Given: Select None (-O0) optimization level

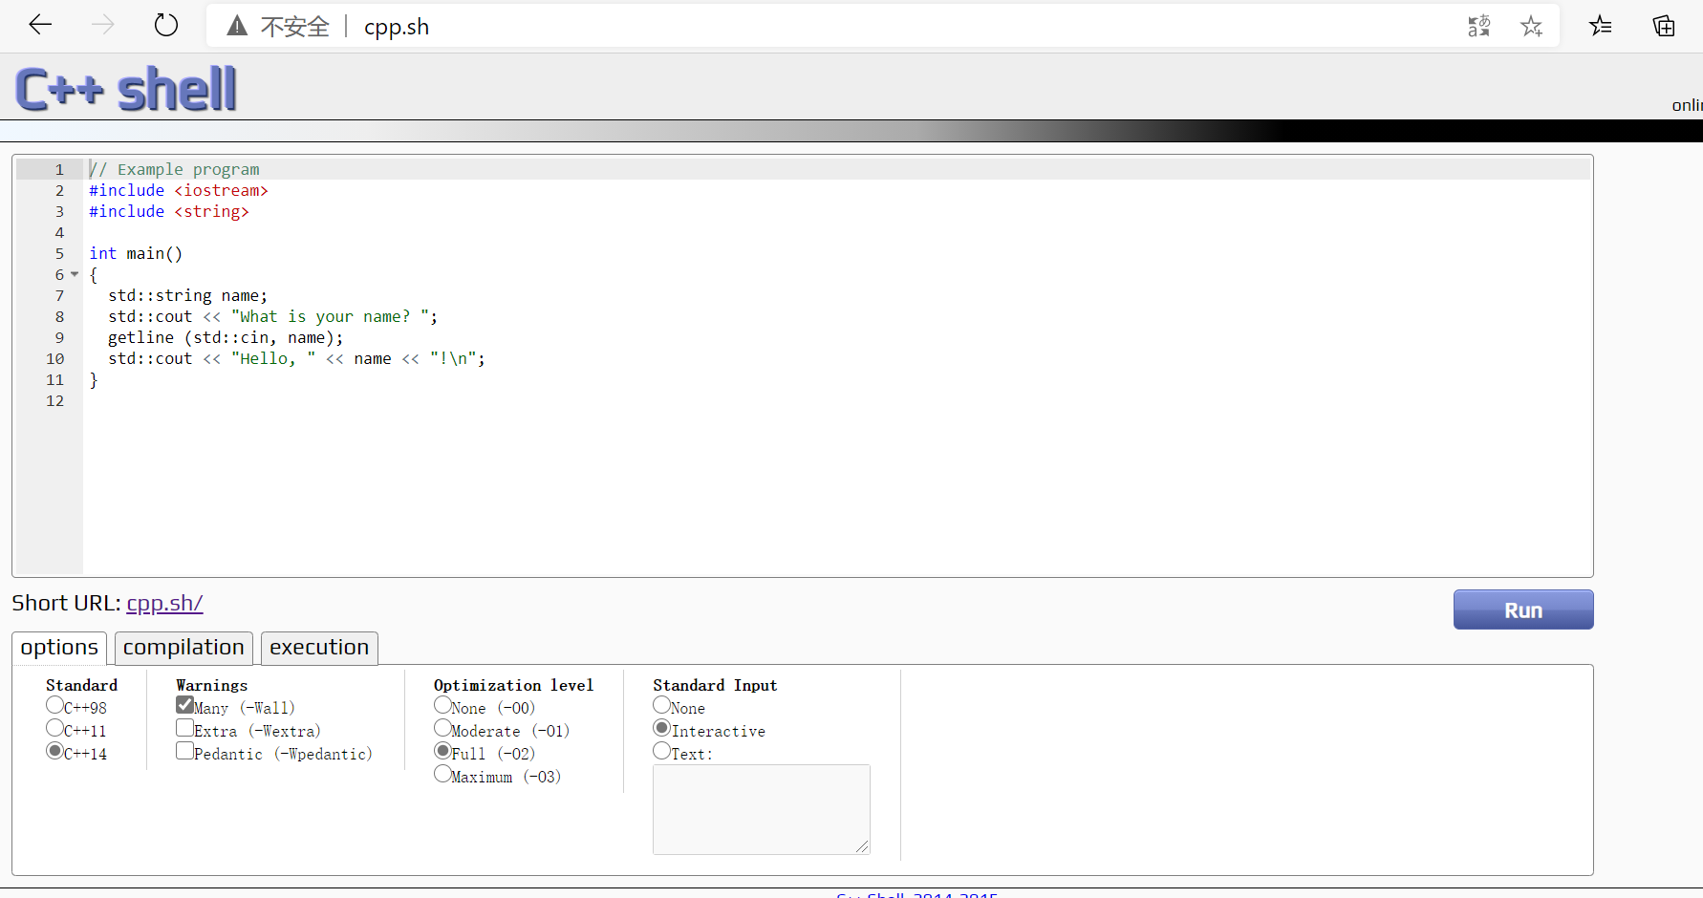Looking at the screenshot, I should [x=442, y=705].
